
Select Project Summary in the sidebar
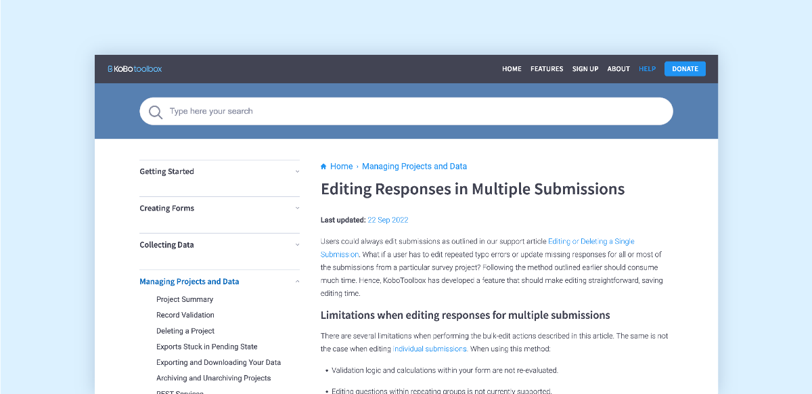[x=183, y=299]
